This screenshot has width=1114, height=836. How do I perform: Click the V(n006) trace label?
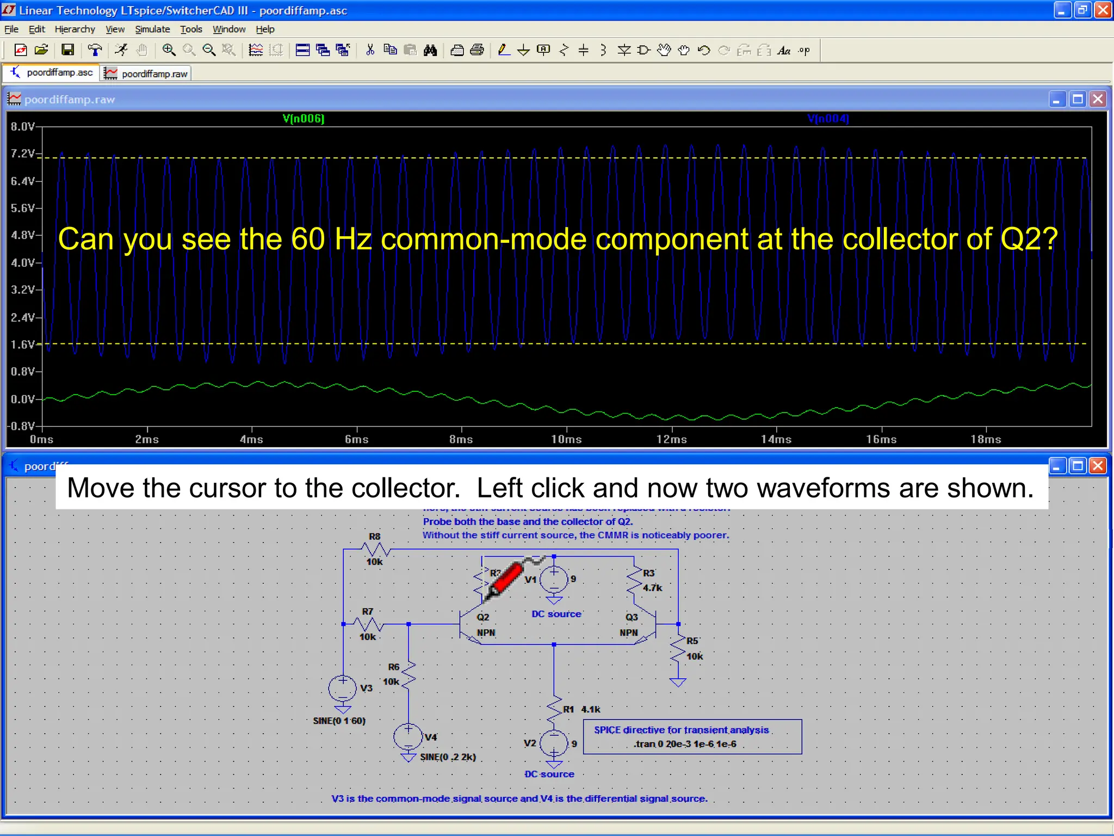[304, 119]
